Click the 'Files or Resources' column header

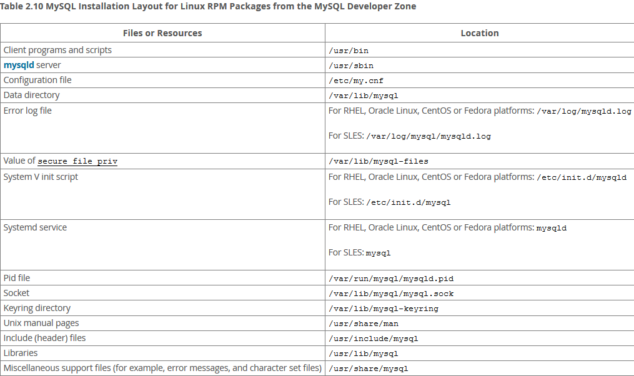point(162,33)
